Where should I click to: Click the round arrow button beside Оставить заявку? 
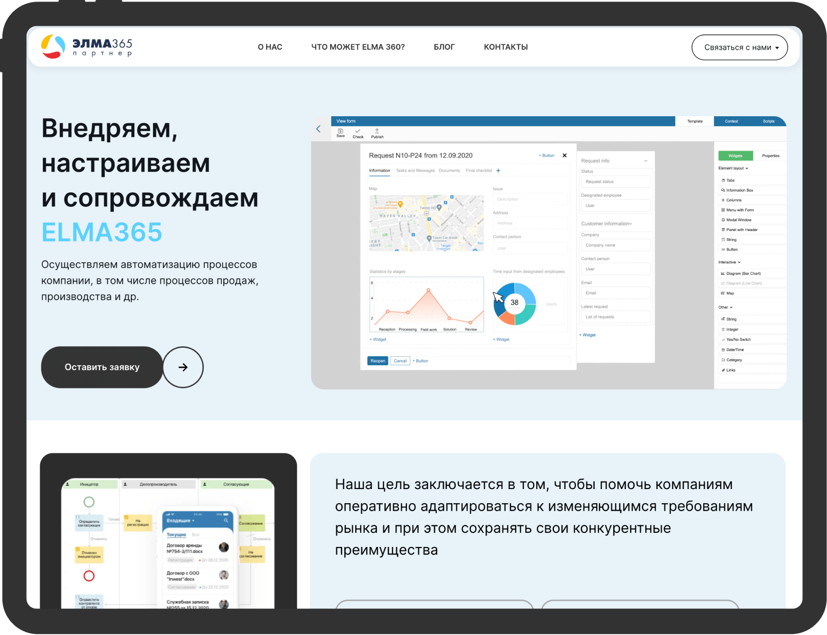tap(183, 367)
